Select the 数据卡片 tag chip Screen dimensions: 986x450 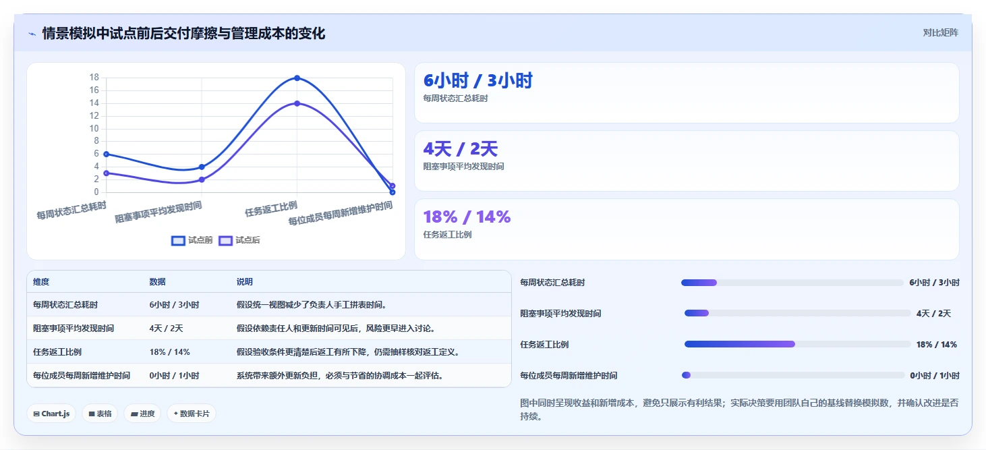[192, 414]
